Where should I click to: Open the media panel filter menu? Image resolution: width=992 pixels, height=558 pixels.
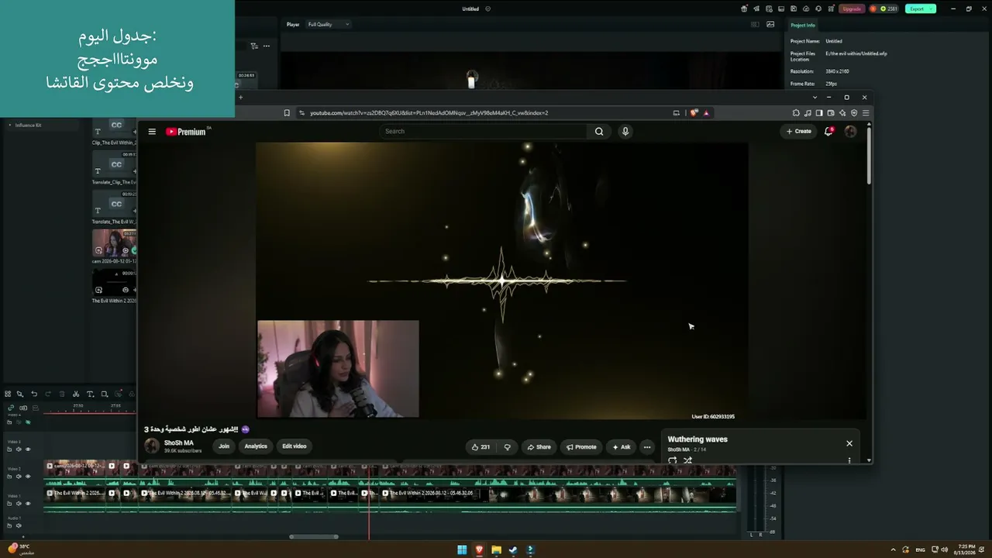click(x=254, y=46)
